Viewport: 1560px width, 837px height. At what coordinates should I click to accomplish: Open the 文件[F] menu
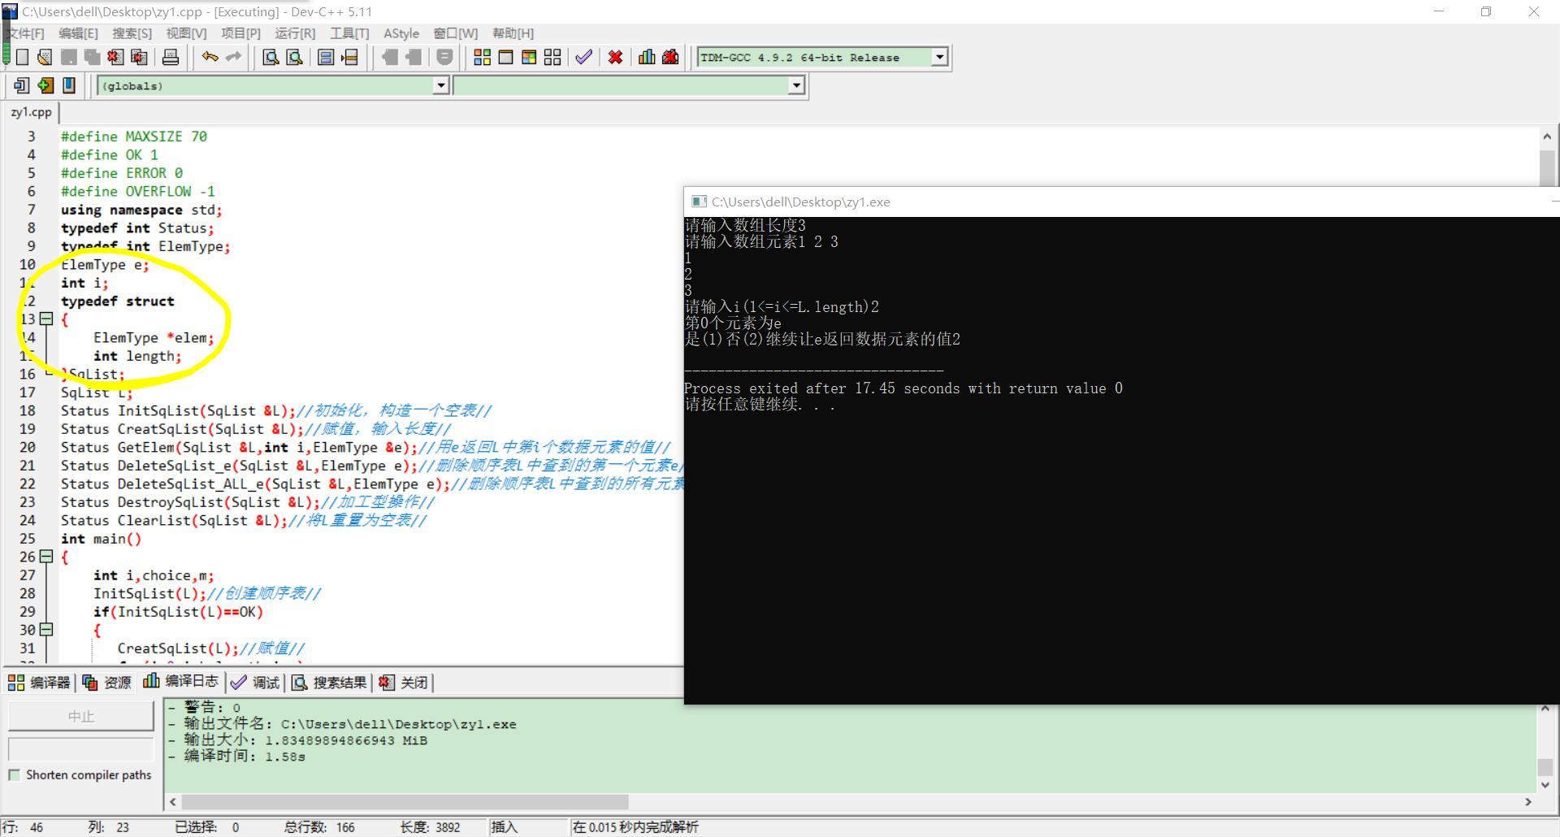(x=24, y=33)
